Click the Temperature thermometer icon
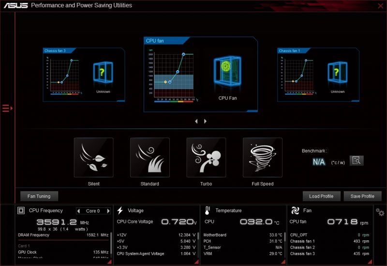This screenshot has height=266, width=387. coord(208,210)
